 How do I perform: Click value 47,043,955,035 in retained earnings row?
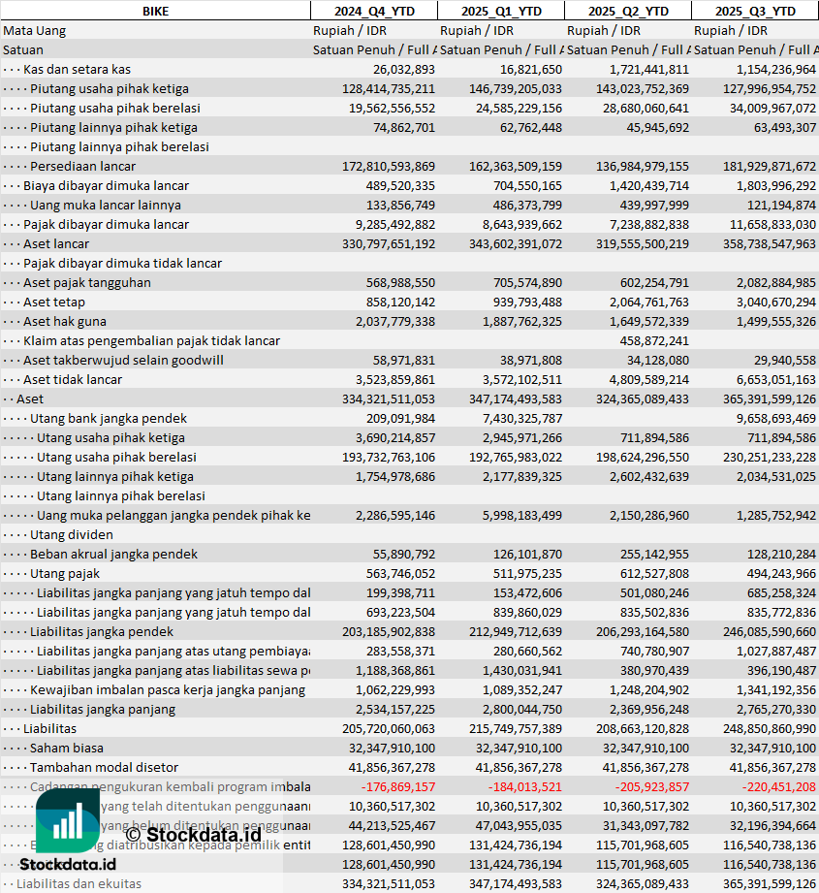(519, 825)
